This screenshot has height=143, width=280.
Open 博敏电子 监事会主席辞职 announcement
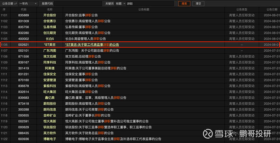coord(113,139)
